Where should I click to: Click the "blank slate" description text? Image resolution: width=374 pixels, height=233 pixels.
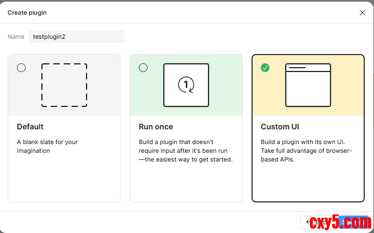pos(47,146)
